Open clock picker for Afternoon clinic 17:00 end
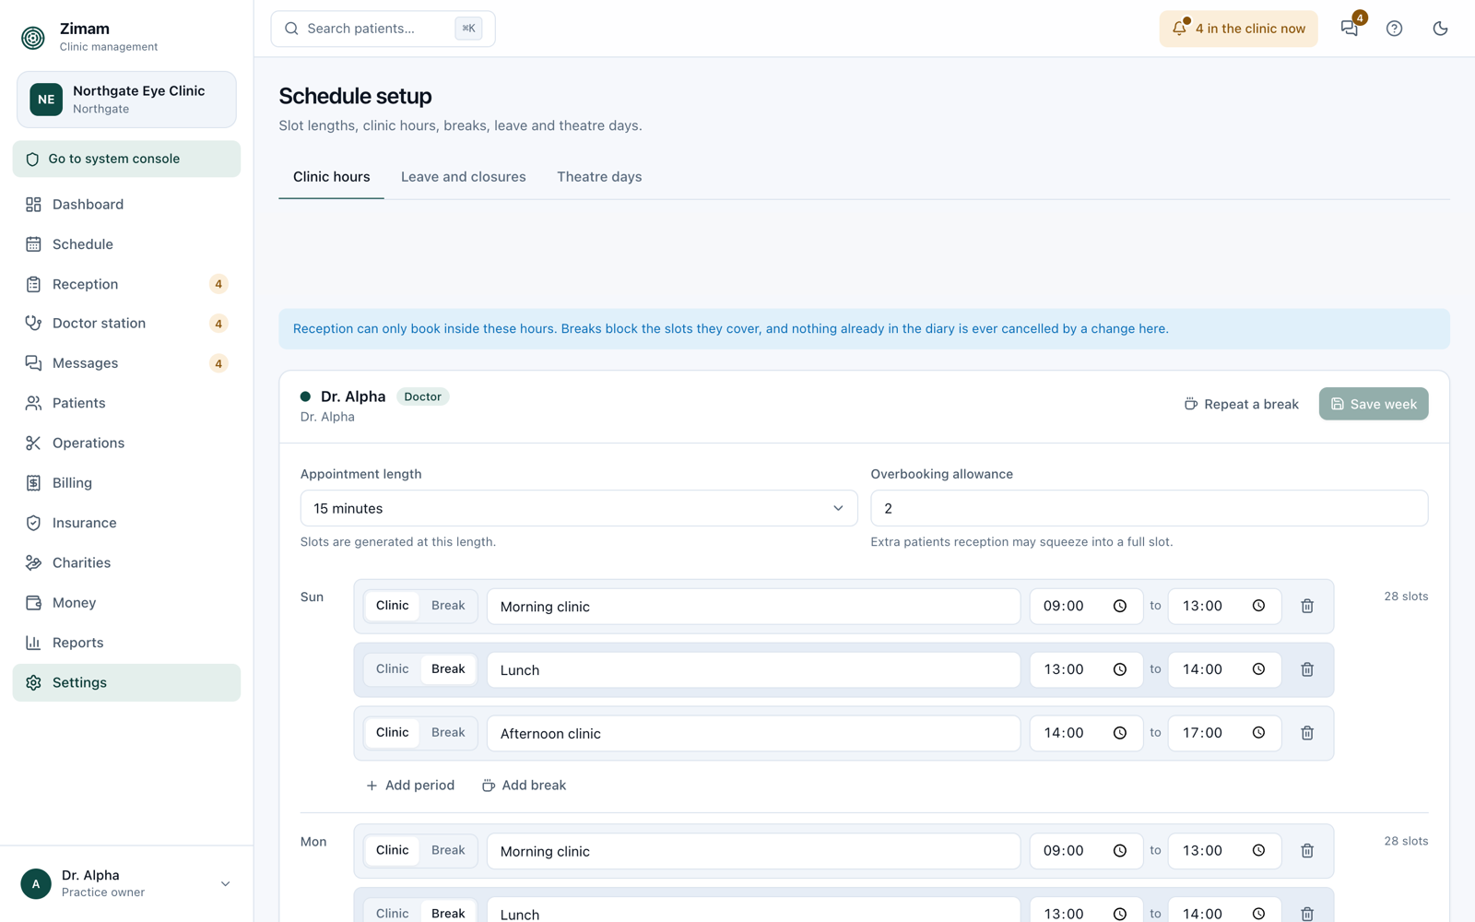This screenshot has width=1475, height=922. pos(1258,734)
